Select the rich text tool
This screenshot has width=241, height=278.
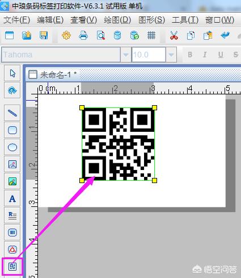click(x=12, y=215)
